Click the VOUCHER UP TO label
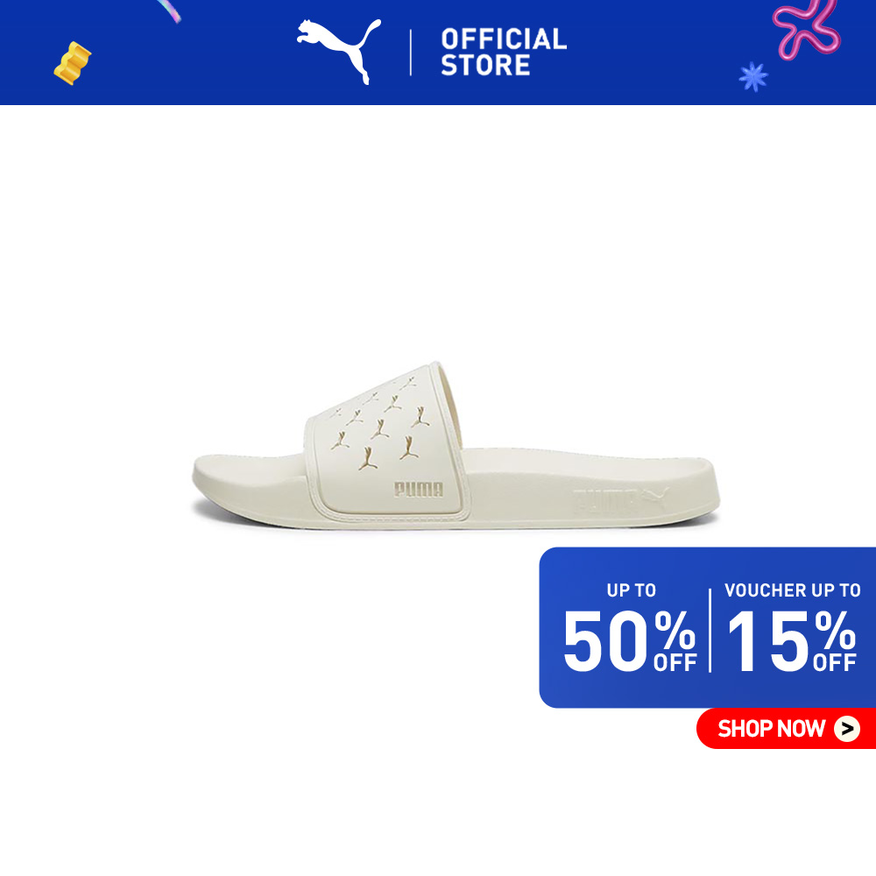 [792, 590]
